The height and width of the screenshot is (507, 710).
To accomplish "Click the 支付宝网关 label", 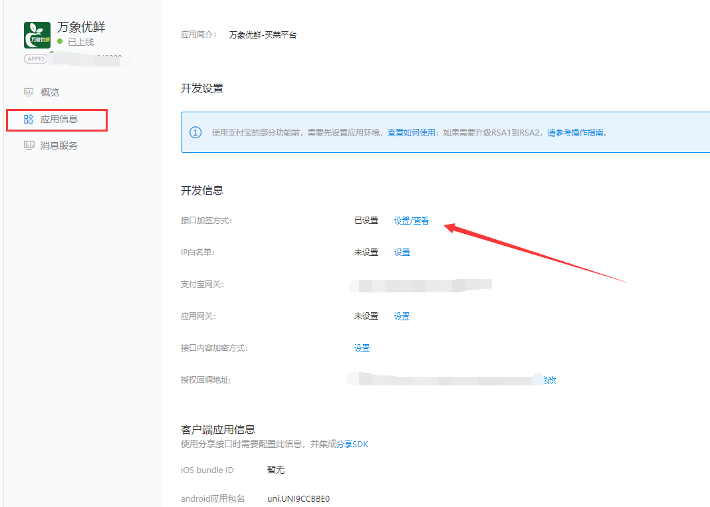I will tap(202, 284).
